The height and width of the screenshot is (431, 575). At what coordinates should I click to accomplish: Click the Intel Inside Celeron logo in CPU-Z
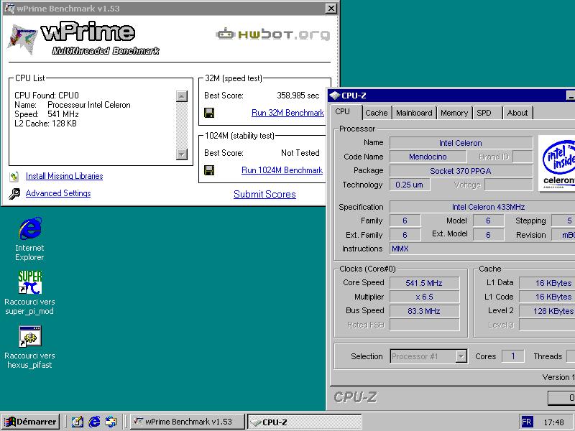tap(557, 163)
